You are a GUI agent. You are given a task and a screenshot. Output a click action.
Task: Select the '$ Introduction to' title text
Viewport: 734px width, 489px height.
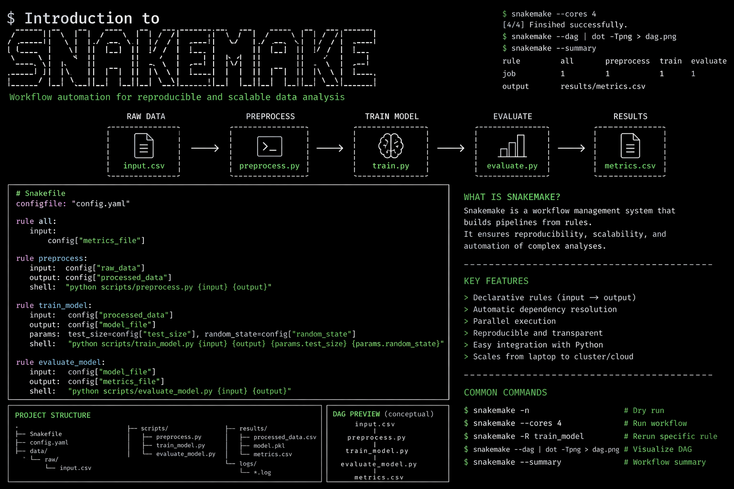84,18
